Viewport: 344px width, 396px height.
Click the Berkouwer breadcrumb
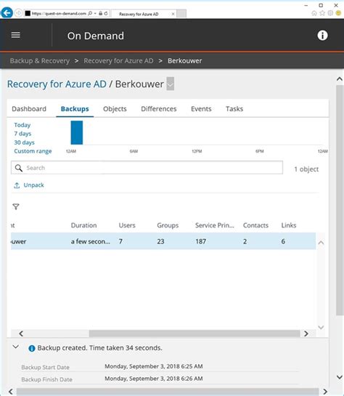click(x=185, y=61)
